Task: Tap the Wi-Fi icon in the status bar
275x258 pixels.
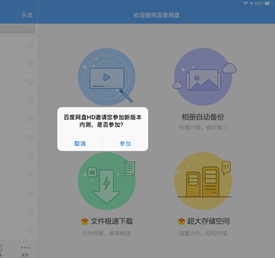Action: [x=245, y=3]
